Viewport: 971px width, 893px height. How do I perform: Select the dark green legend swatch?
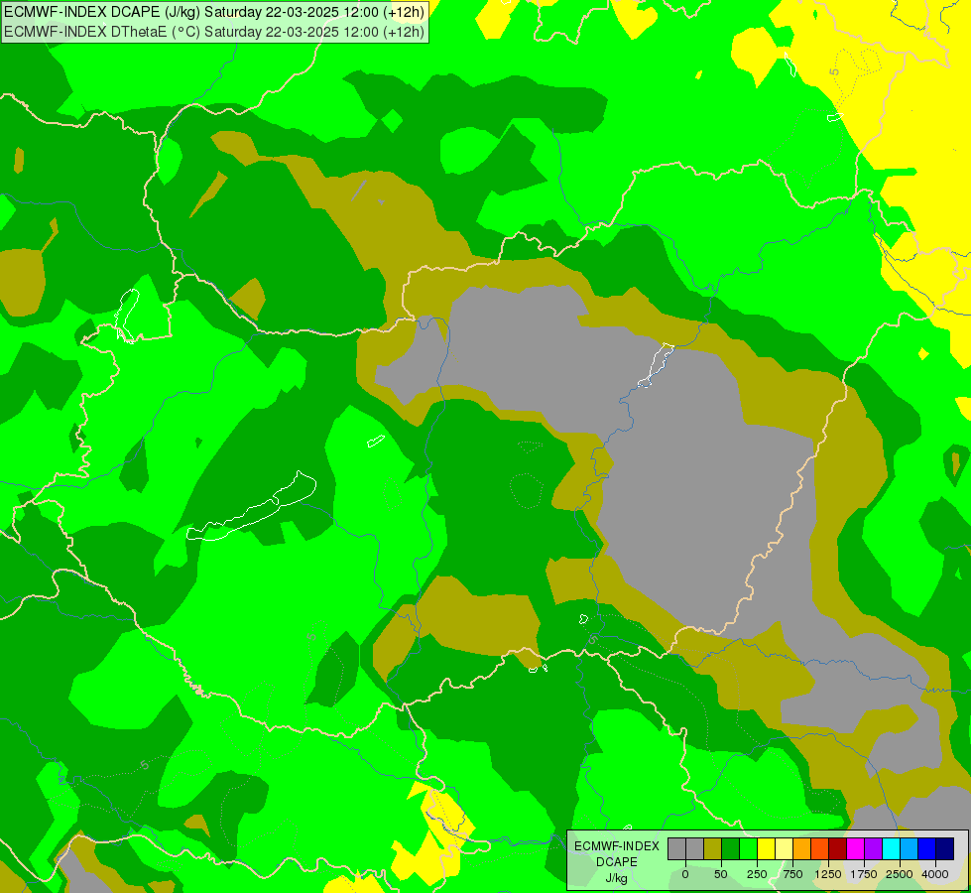(730, 849)
